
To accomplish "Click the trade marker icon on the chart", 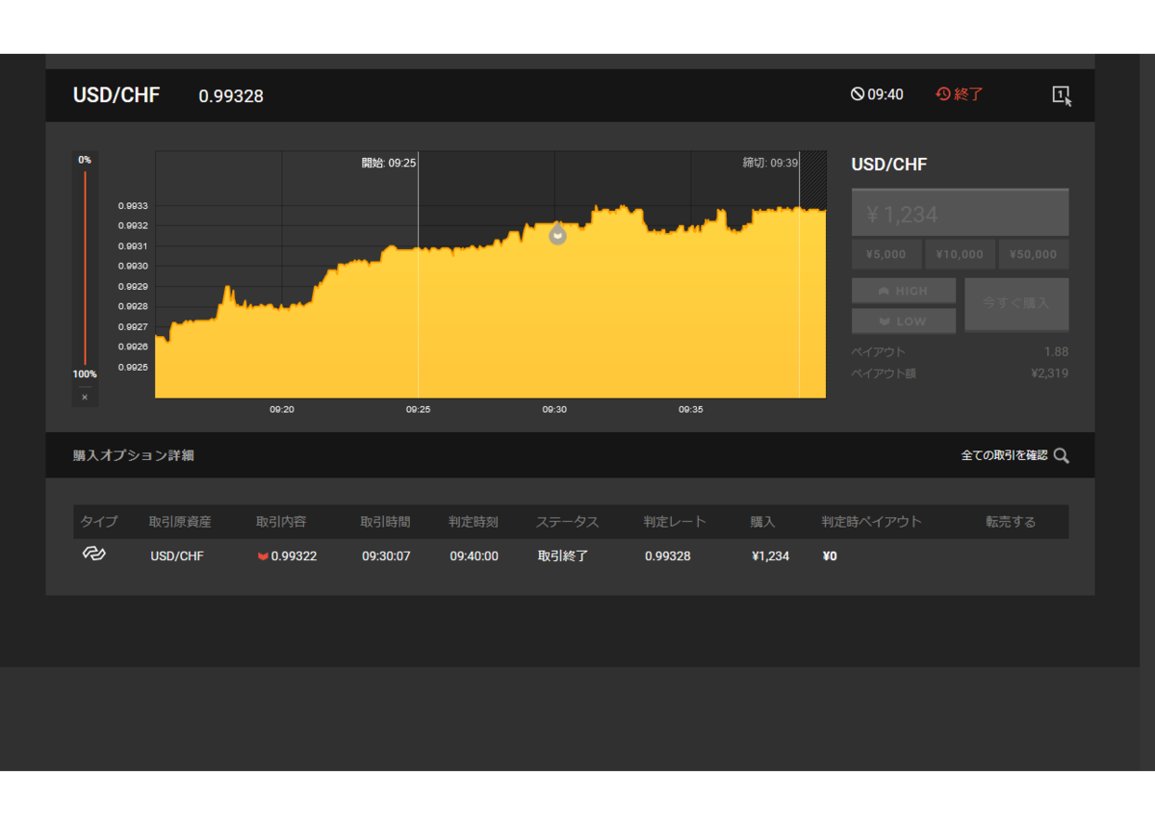I will tap(557, 234).
